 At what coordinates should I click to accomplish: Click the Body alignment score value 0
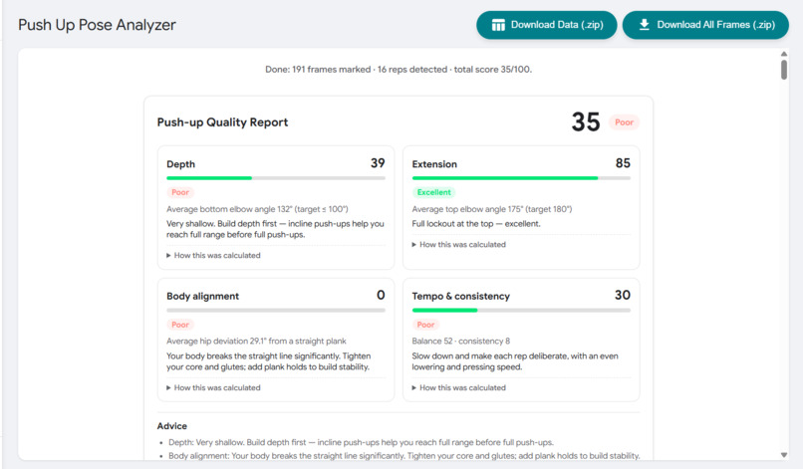click(x=381, y=295)
